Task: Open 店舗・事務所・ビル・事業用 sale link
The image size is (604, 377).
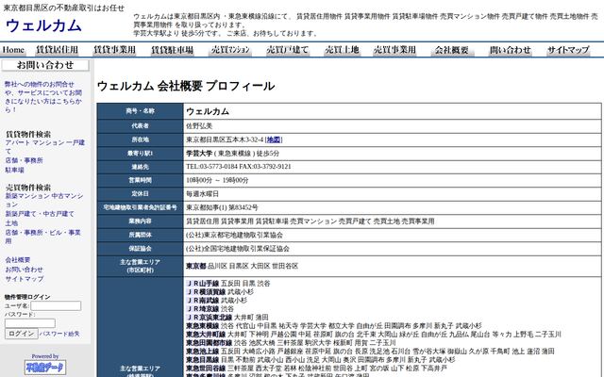Action: click(42, 237)
